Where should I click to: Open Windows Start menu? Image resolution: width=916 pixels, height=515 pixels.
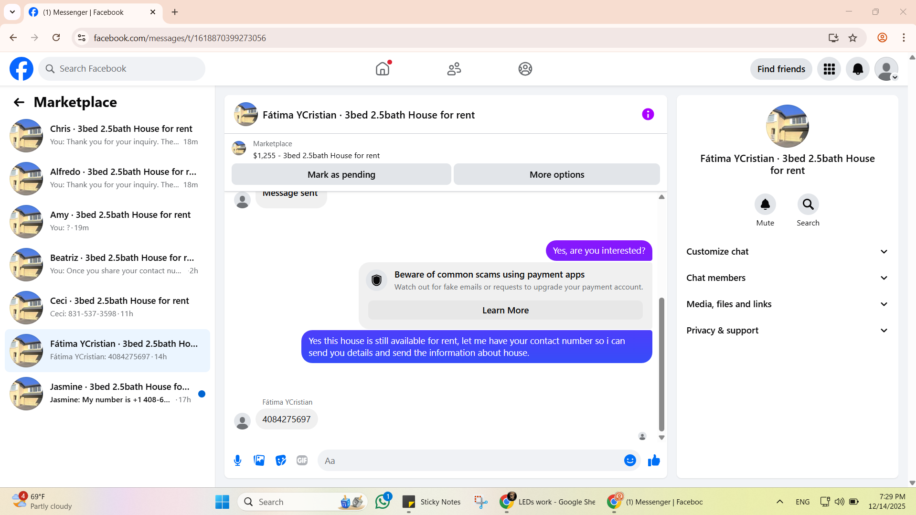[222, 502]
